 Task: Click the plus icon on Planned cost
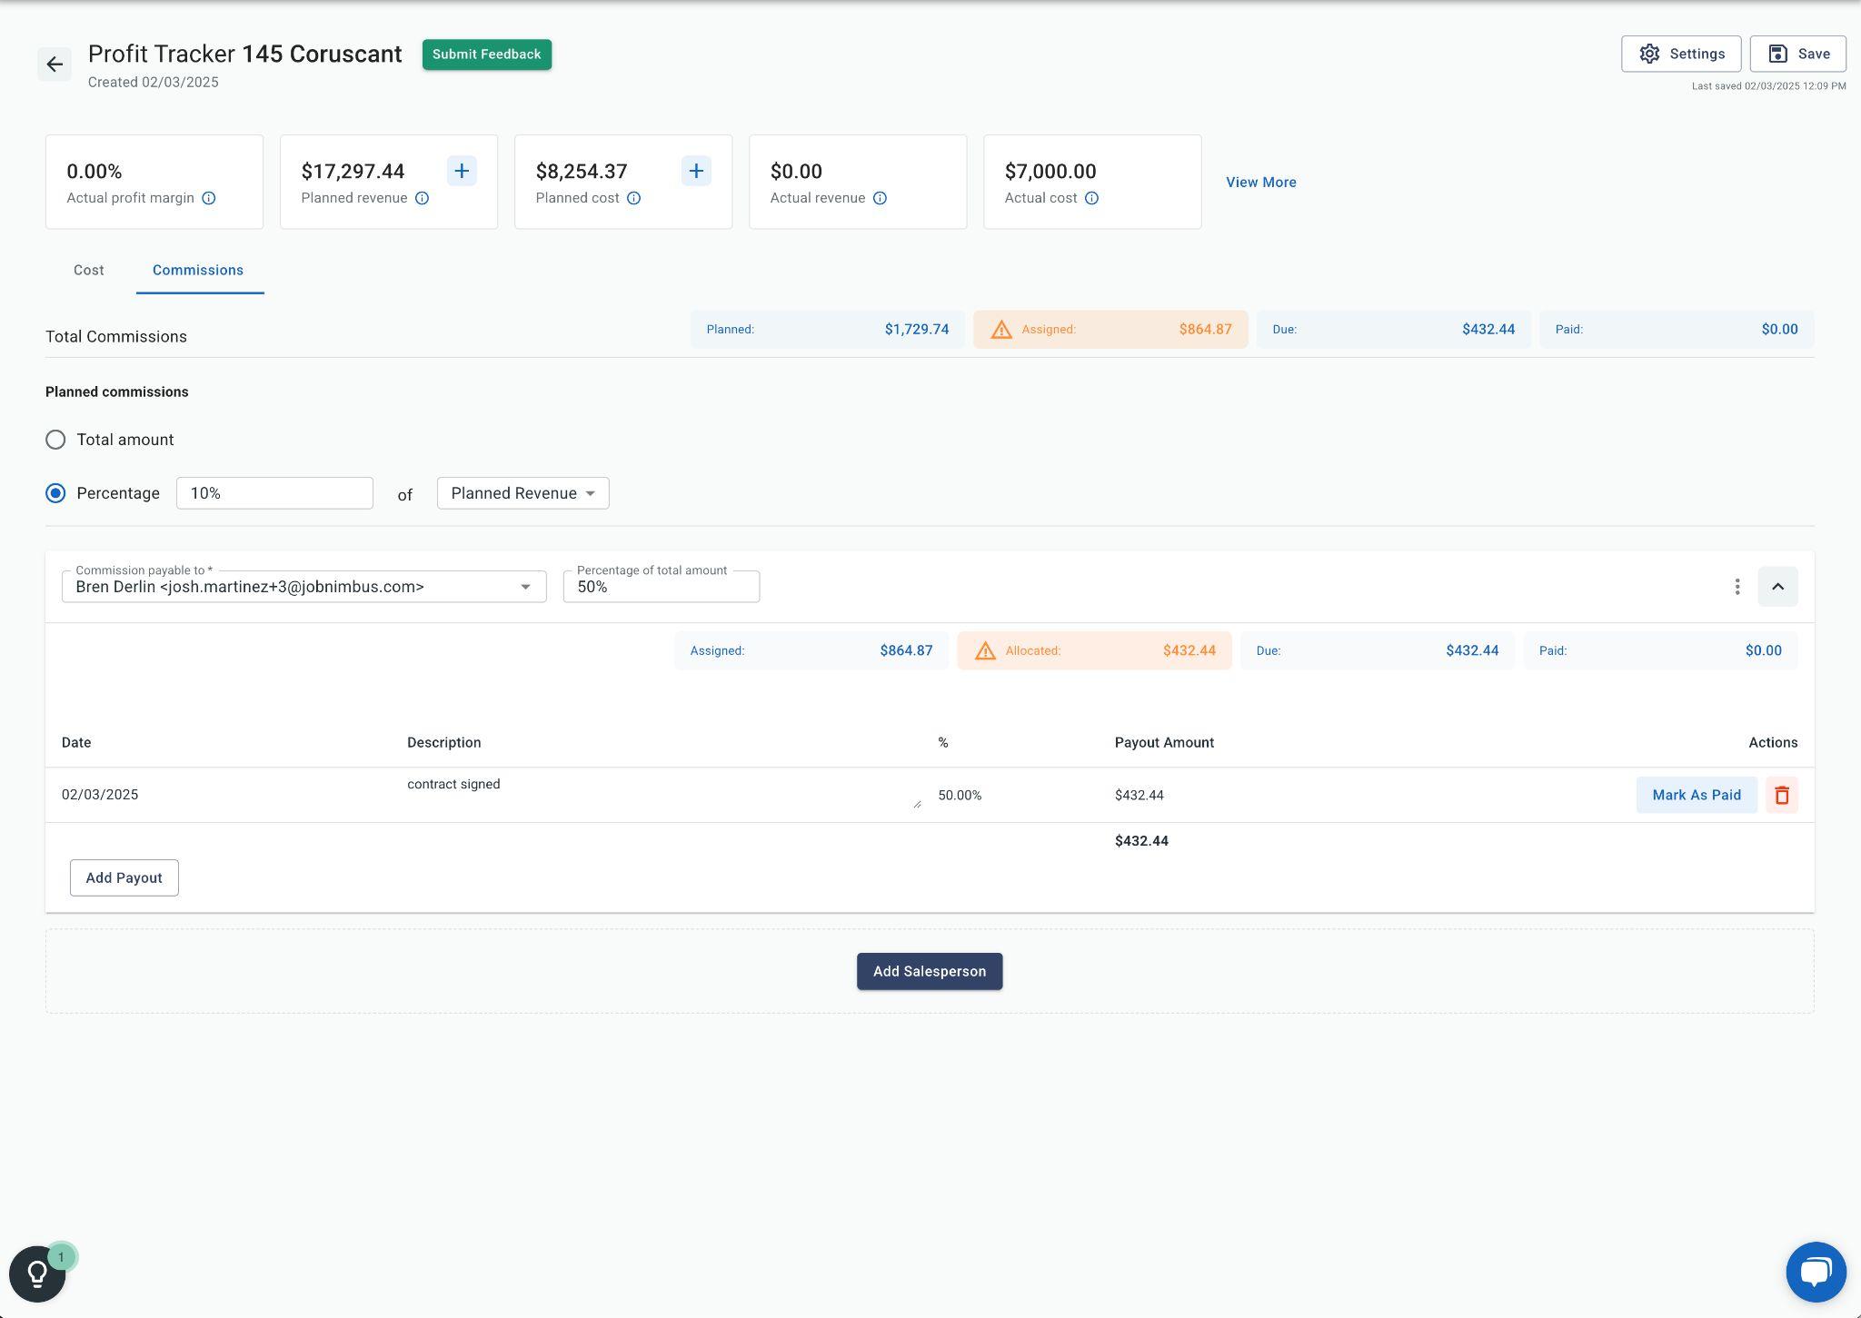[696, 171]
